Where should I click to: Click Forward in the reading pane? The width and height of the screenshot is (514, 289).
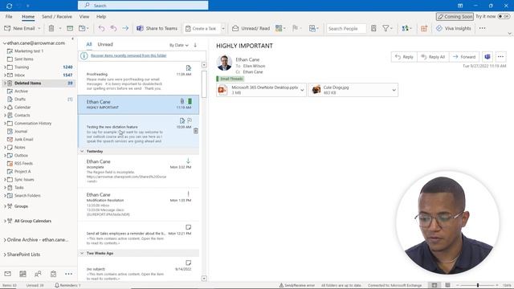(464, 57)
